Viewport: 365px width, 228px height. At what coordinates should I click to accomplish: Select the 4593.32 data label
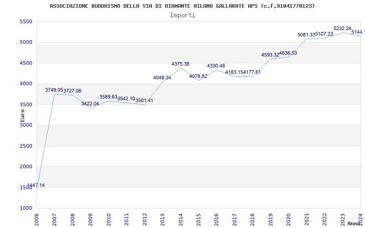click(x=270, y=55)
